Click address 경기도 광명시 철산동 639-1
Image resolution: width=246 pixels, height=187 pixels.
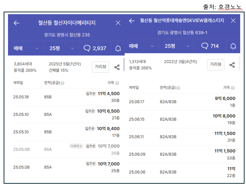click(x=182, y=33)
